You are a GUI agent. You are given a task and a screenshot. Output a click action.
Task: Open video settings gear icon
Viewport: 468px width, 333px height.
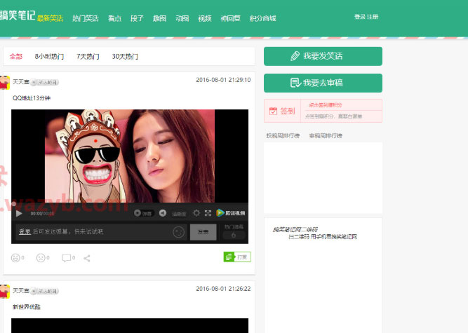[196, 213]
